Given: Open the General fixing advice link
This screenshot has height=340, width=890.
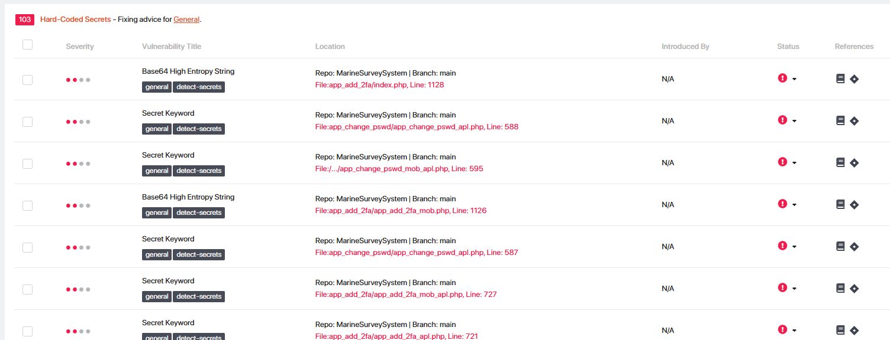Looking at the screenshot, I should [186, 19].
